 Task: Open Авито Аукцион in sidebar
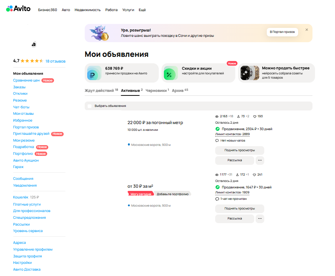point(26,160)
